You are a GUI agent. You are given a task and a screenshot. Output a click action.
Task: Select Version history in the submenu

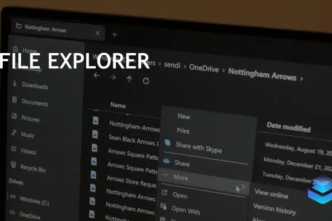click(274, 209)
